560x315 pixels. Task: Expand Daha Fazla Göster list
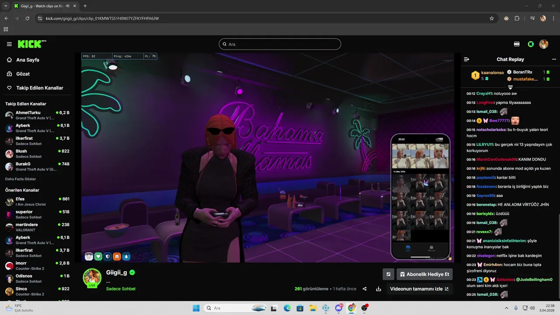(21, 179)
